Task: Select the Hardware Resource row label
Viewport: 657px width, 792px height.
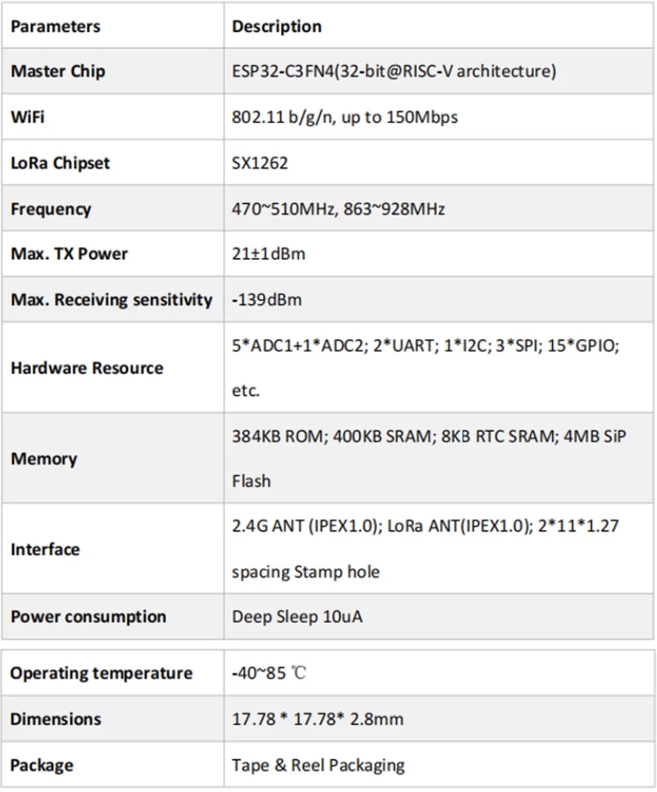Action: (x=87, y=368)
